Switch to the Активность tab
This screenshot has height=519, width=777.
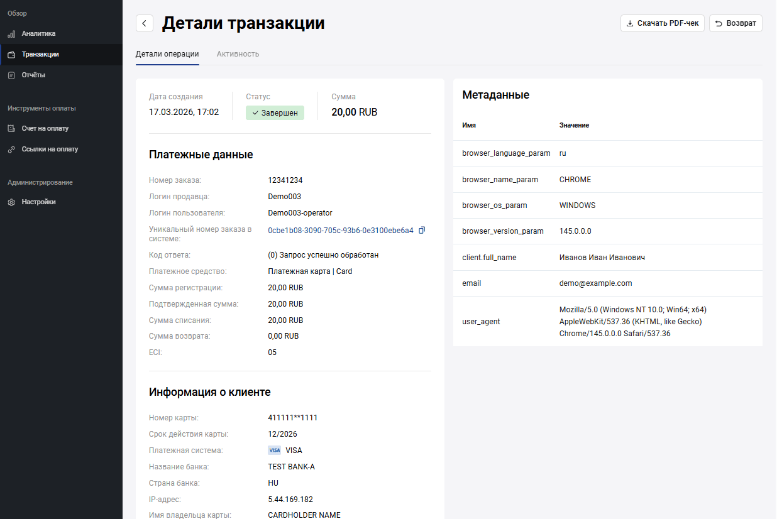click(238, 54)
